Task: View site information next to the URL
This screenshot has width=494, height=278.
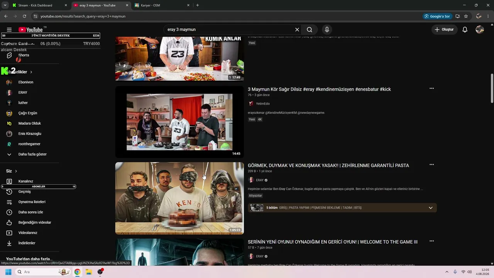Action: pos(35,16)
